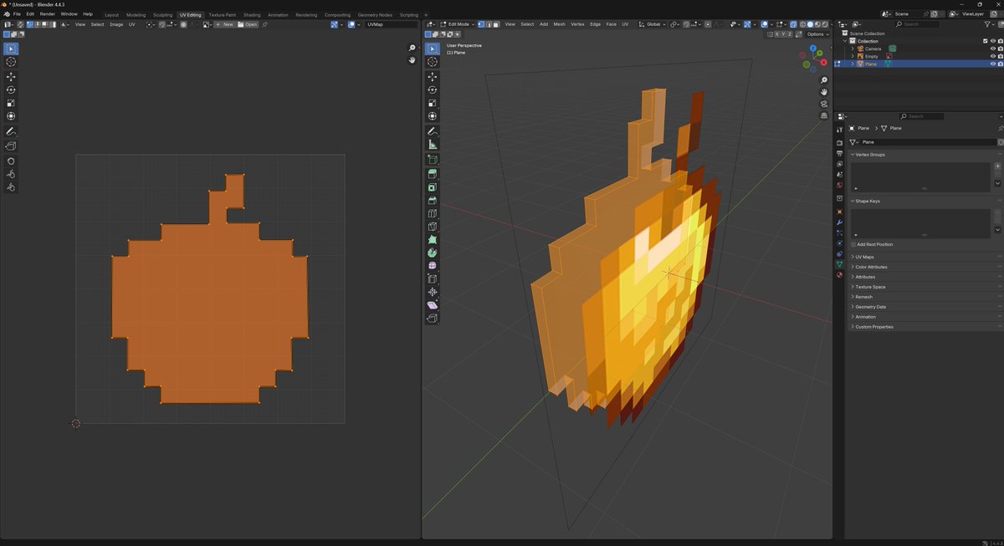1004x546 pixels.
Task: Click the Open image button in UV editor
Action: tap(248, 24)
